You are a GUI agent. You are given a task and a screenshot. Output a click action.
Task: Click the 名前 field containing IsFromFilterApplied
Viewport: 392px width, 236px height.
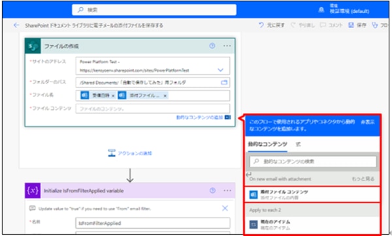pyautogui.click(x=152, y=223)
